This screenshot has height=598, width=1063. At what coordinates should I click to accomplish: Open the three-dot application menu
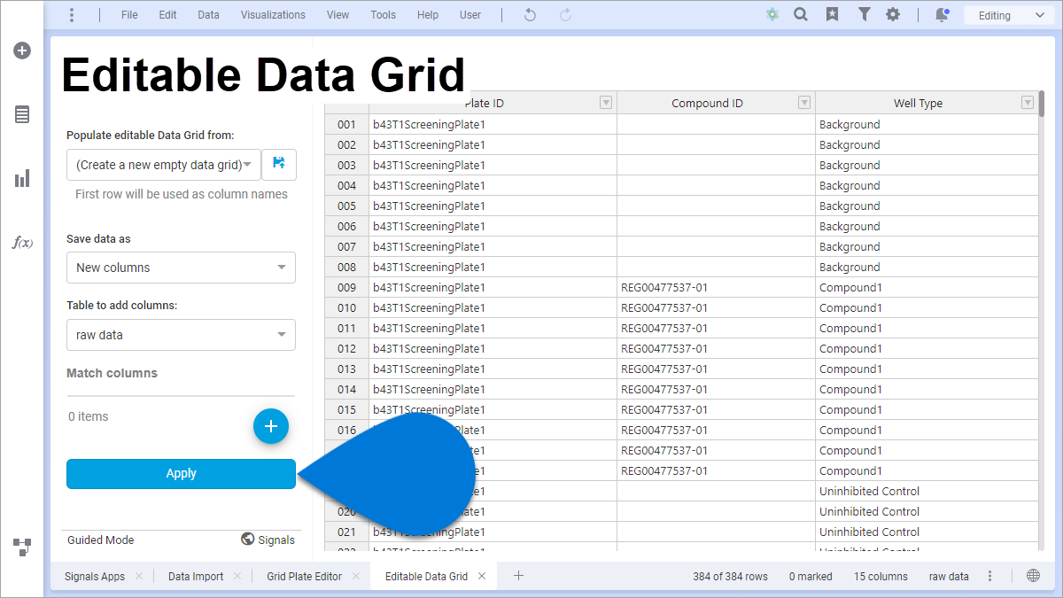72,15
